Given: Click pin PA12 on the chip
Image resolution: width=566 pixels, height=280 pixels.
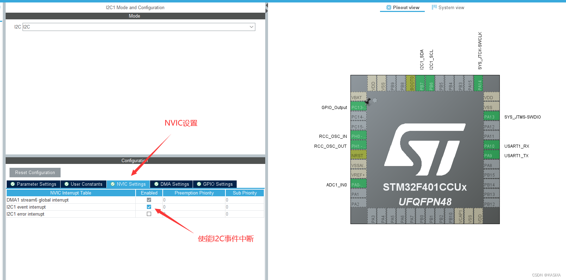Looking at the screenshot, I should click(491, 127).
